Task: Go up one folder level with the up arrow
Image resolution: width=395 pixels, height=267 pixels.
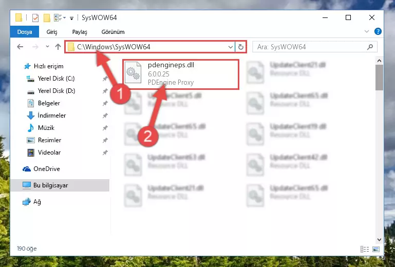Action: 58,47
